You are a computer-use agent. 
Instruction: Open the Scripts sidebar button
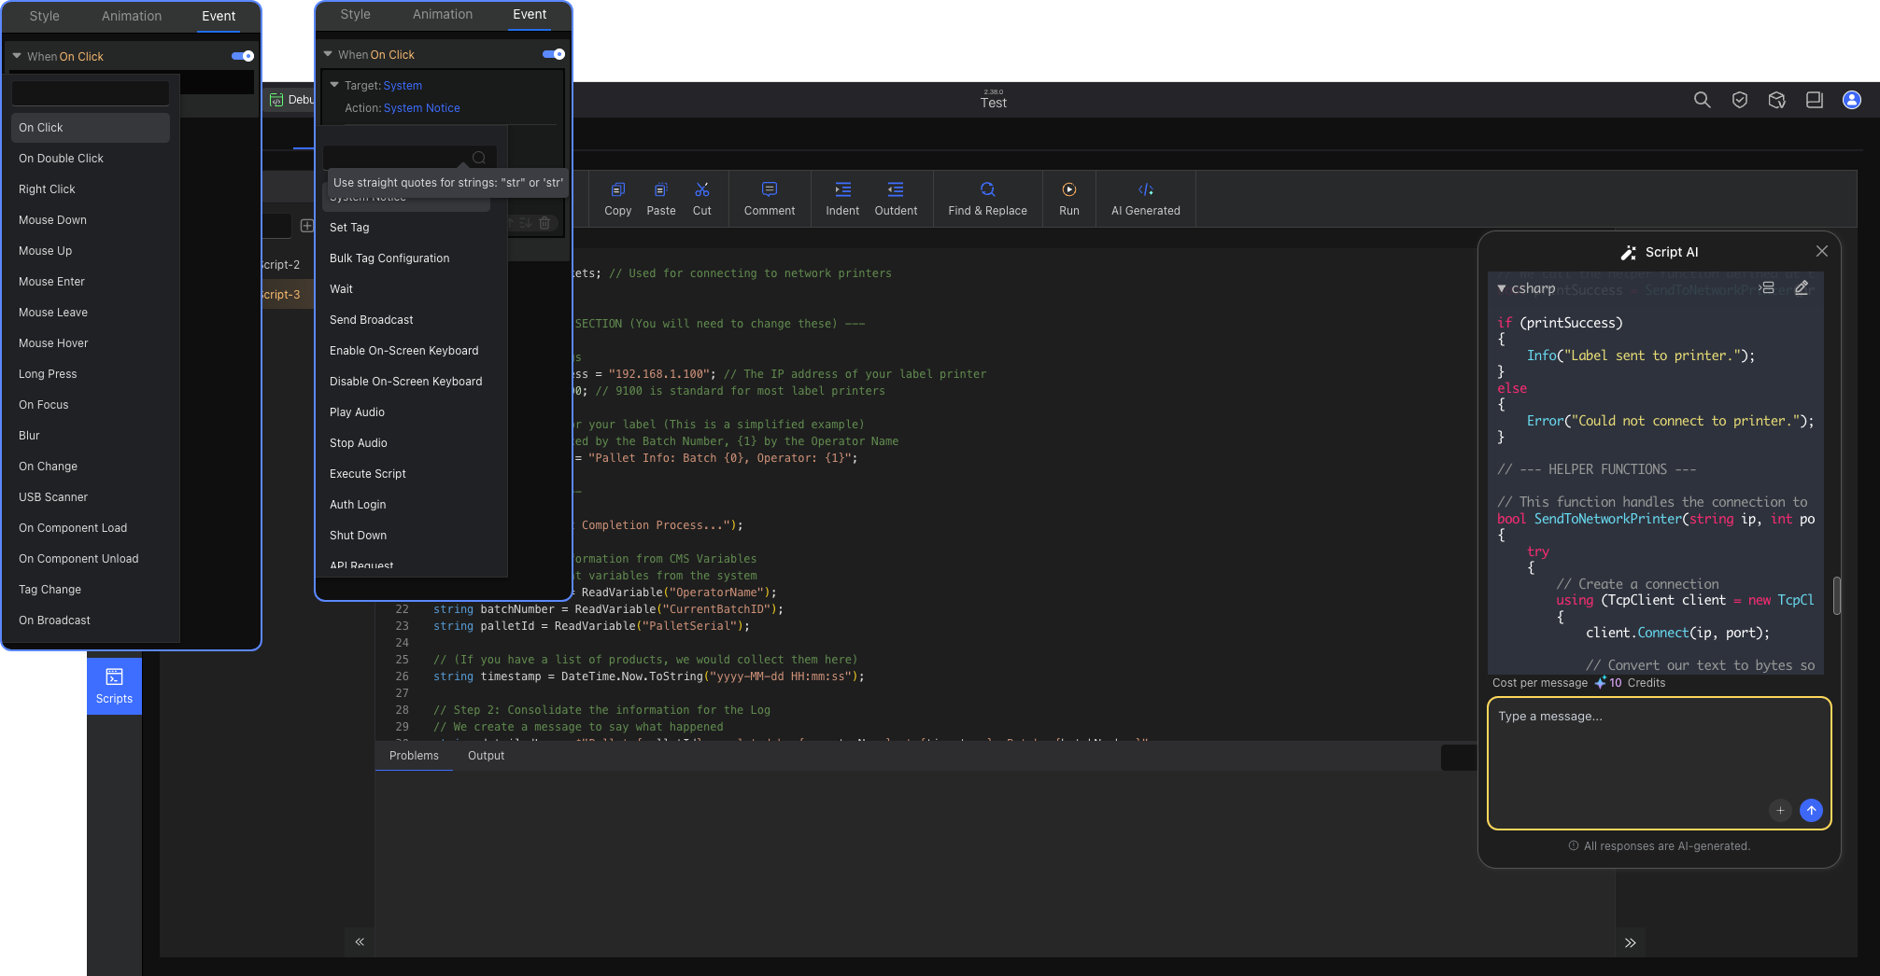point(114,686)
